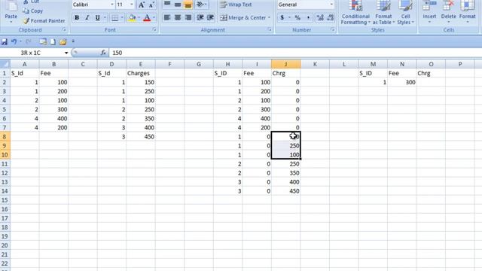Open Alignment dialog launcher
Viewport: 482px width, 271px height.
tap(270, 29)
